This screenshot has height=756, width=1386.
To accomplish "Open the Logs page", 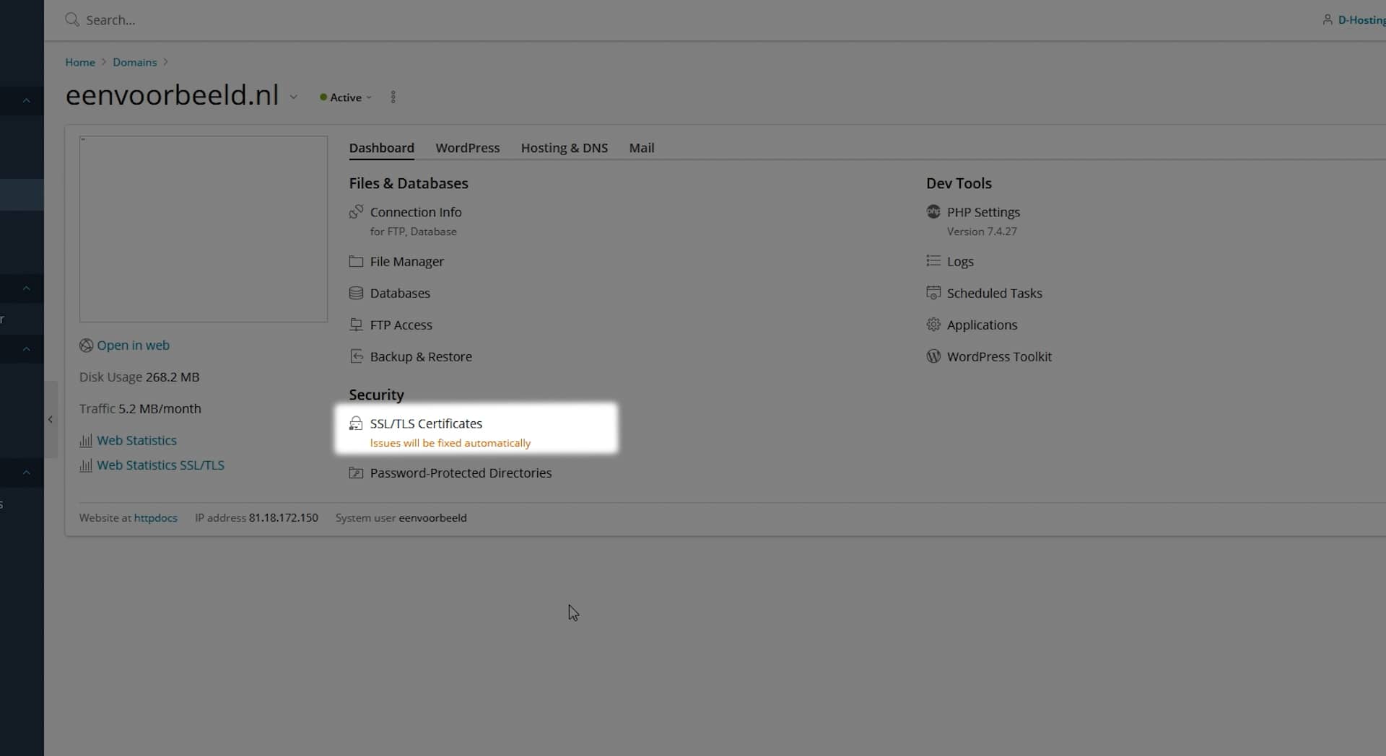I will click(960, 261).
